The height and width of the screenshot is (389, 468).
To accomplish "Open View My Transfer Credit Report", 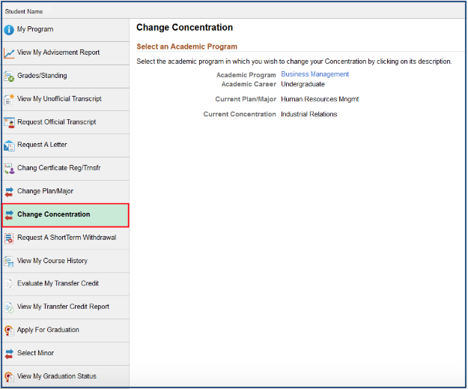I will (x=63, y=307).
